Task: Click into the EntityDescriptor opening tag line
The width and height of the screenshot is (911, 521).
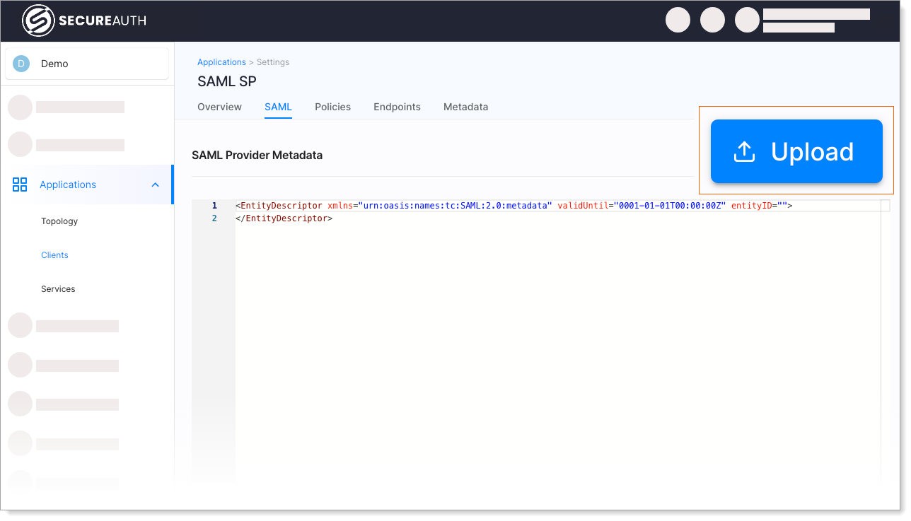Action: click(513, 206)
